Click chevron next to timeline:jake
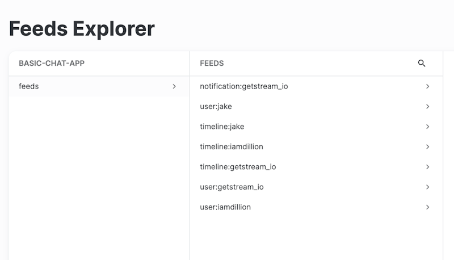454x260 pixels. 427,127
